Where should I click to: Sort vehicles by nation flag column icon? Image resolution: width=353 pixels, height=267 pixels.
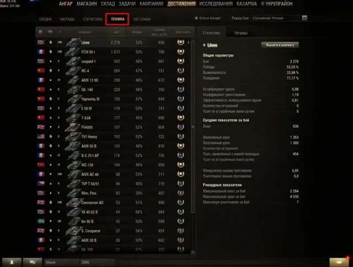pos(41,32)
